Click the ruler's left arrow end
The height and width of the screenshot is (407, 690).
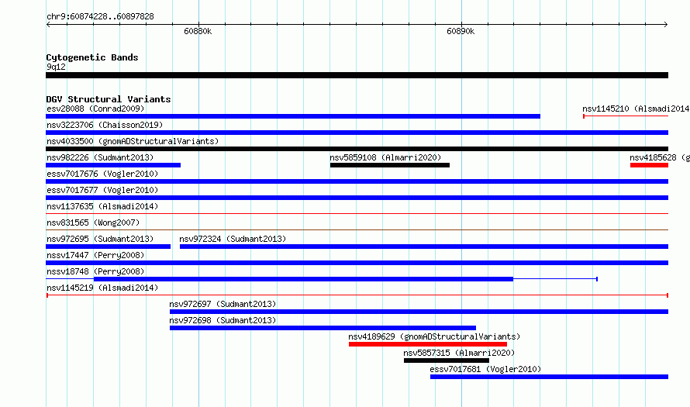click(48, 25)
